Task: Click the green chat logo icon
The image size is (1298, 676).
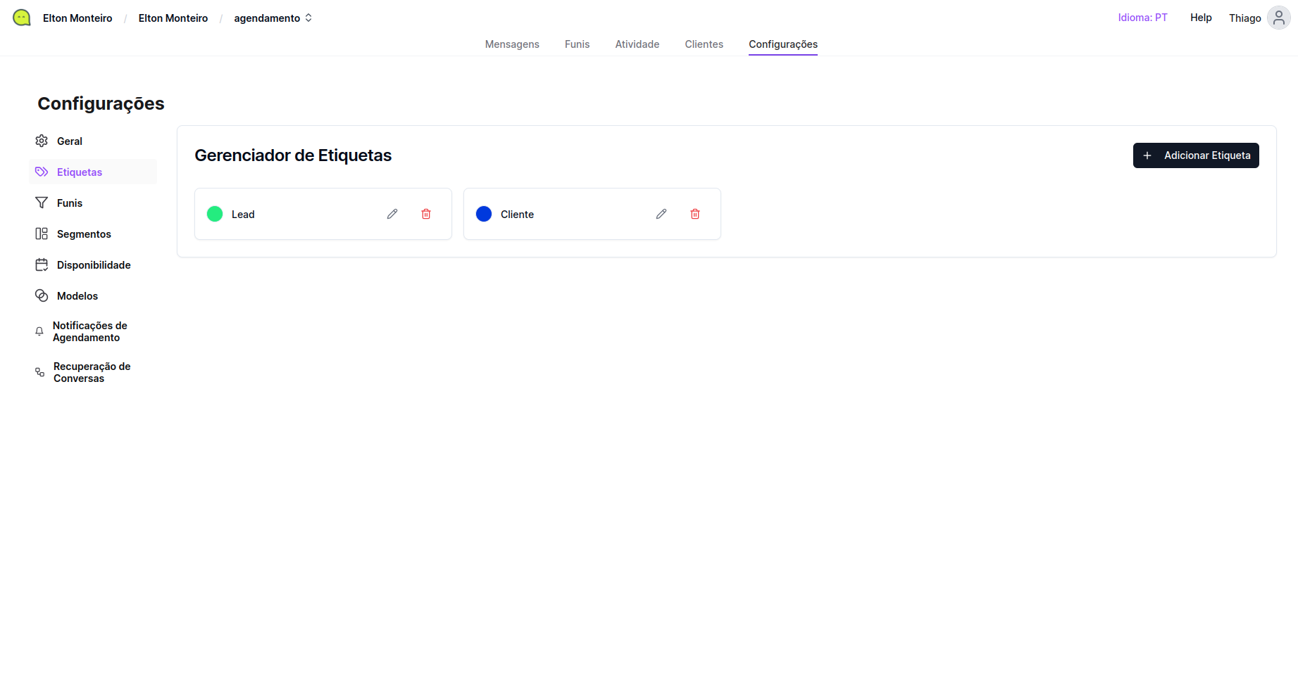Action: pyautogui.click(x=22, y=18)
